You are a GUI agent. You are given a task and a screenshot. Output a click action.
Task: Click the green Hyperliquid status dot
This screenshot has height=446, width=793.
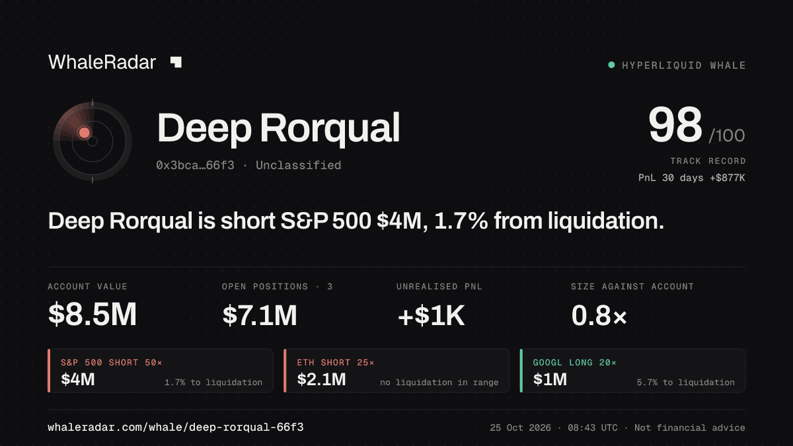[x=611, y=65]
